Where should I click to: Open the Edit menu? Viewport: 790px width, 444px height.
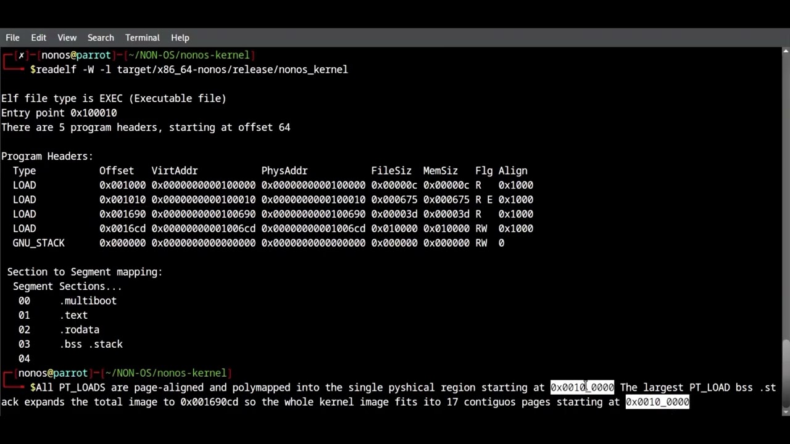pos(38,38)
